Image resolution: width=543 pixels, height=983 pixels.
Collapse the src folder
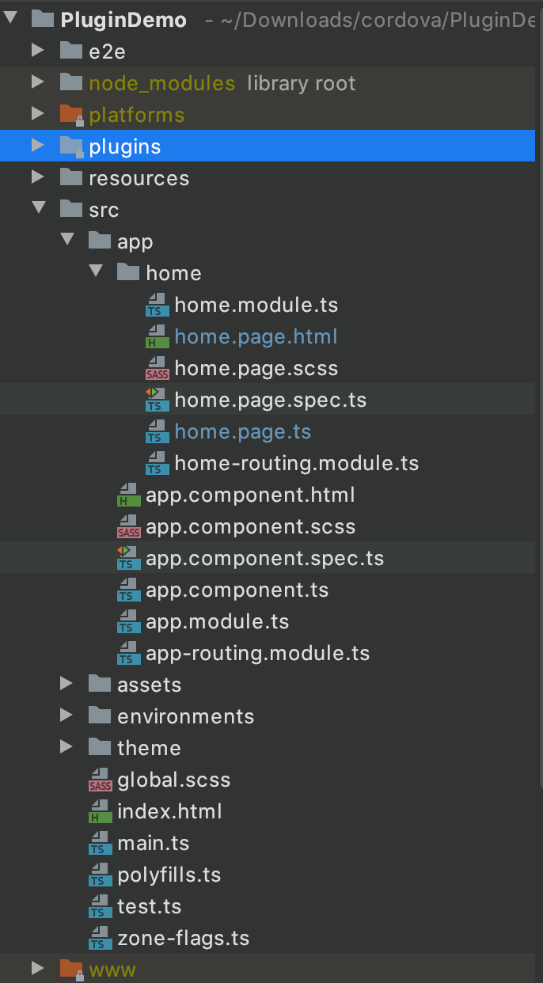37,210
